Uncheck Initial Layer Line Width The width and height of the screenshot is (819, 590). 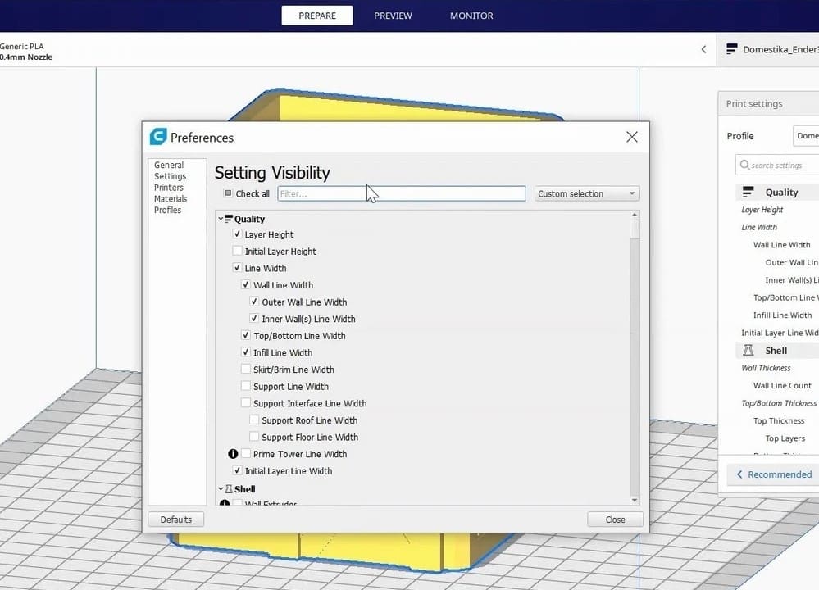point(237,470)
